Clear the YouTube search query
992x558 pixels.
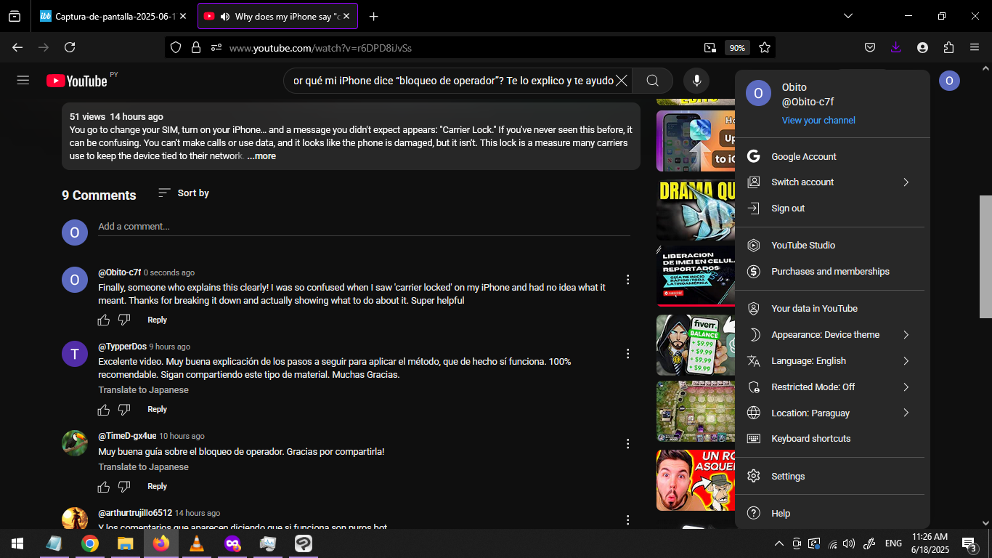(622, 81)
